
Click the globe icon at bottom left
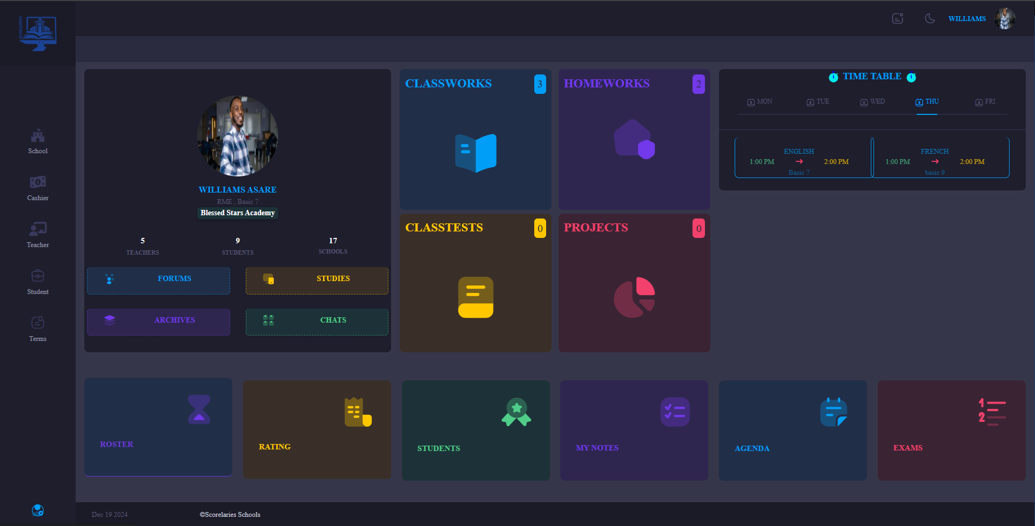pos(38,510)
